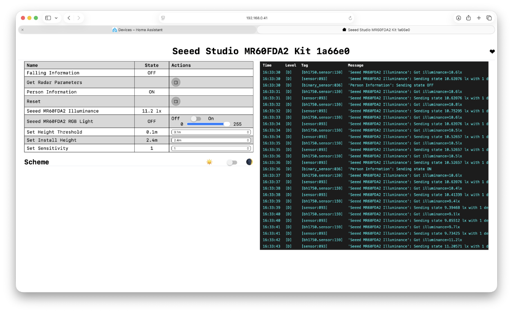
Task: Click the Scheme heading
Action: click(37, 162)
